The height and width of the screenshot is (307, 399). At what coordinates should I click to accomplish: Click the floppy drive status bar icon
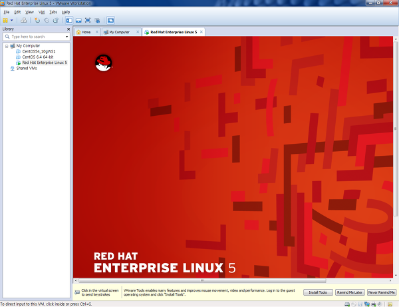[360, 304]
